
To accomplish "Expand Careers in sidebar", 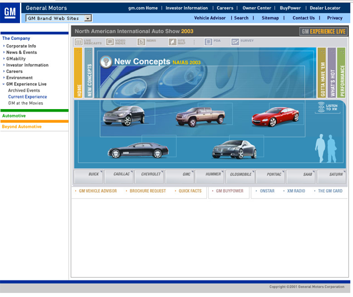I will click(4, 71).
